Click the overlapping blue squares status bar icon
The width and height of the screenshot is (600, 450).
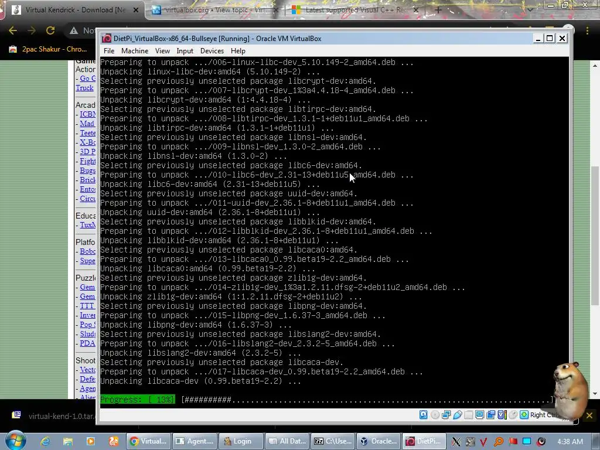coord(490,415)
